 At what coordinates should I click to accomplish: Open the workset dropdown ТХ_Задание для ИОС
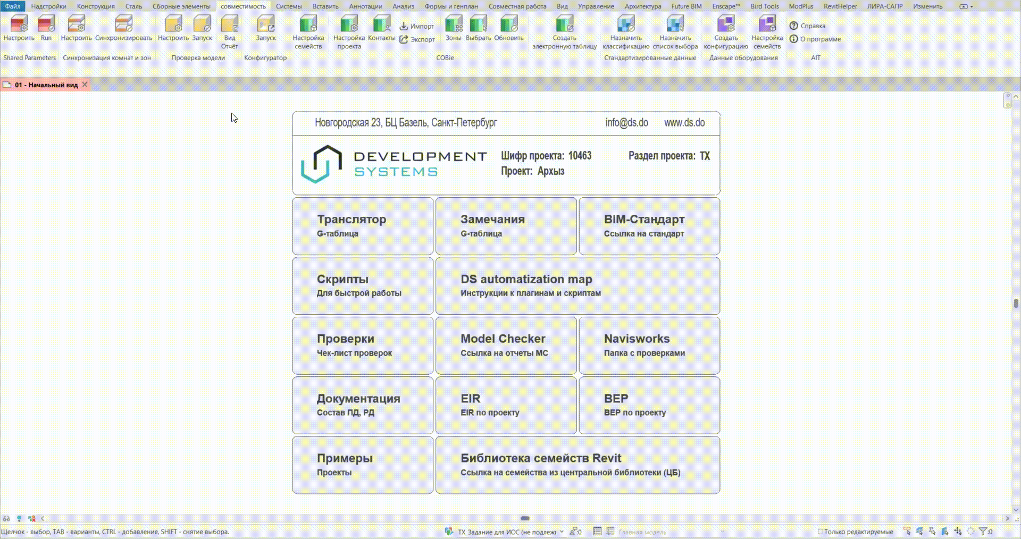tap(561, 532)
